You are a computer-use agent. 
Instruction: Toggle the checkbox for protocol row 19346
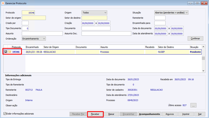pos(6,51)
